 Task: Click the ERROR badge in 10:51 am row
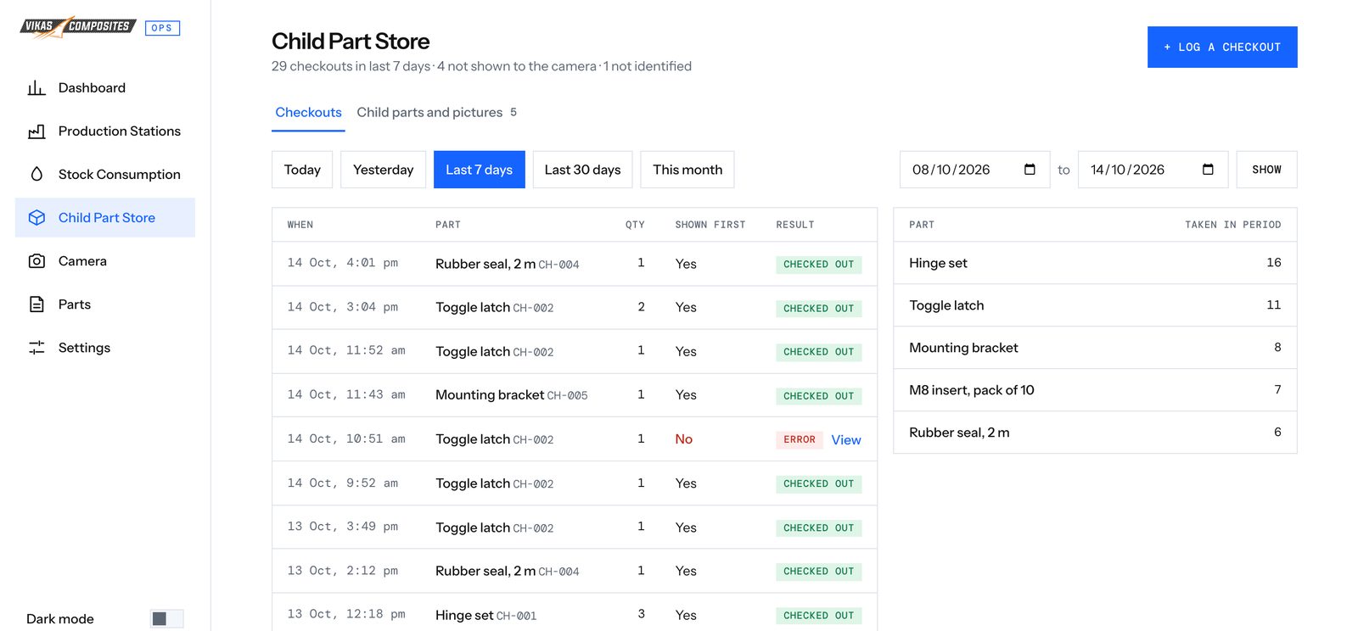[x=799, y=440]
